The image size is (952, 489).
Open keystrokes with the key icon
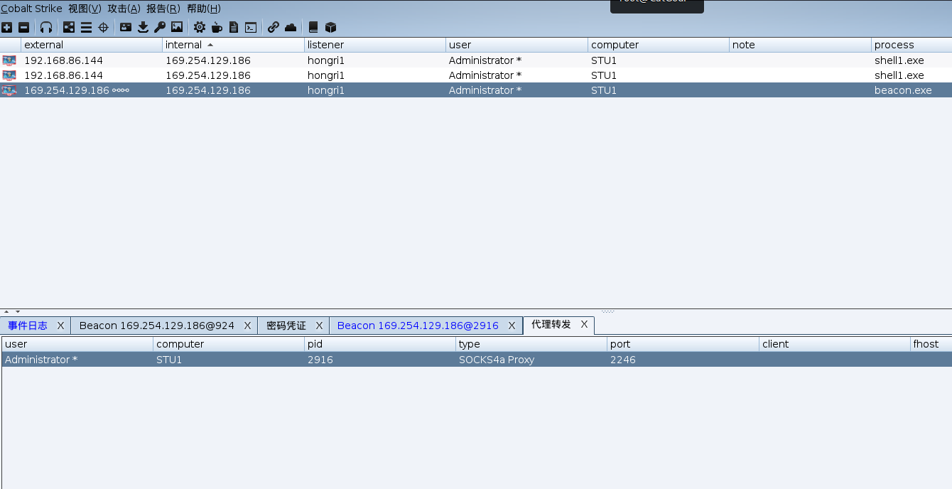[x=160, y=28]
